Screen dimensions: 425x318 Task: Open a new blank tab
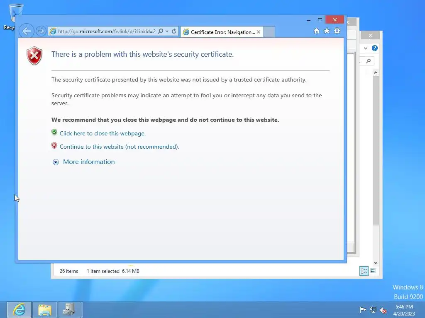pos(269,32)
